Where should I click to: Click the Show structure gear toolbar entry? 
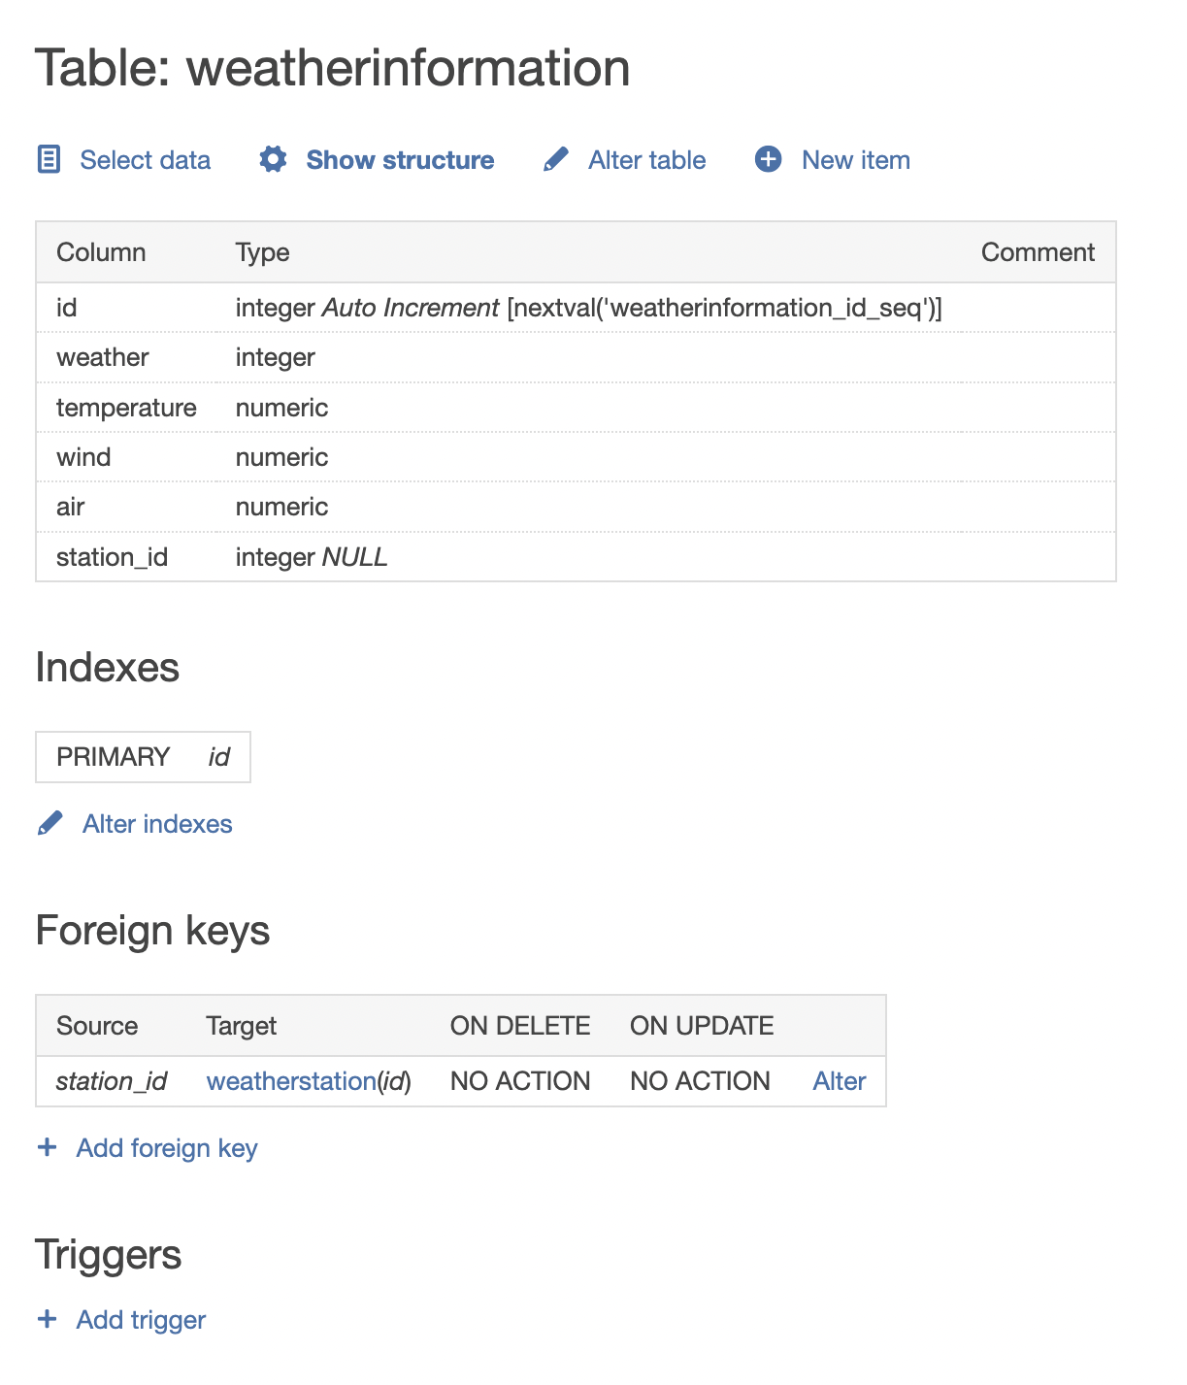(400, 160)
